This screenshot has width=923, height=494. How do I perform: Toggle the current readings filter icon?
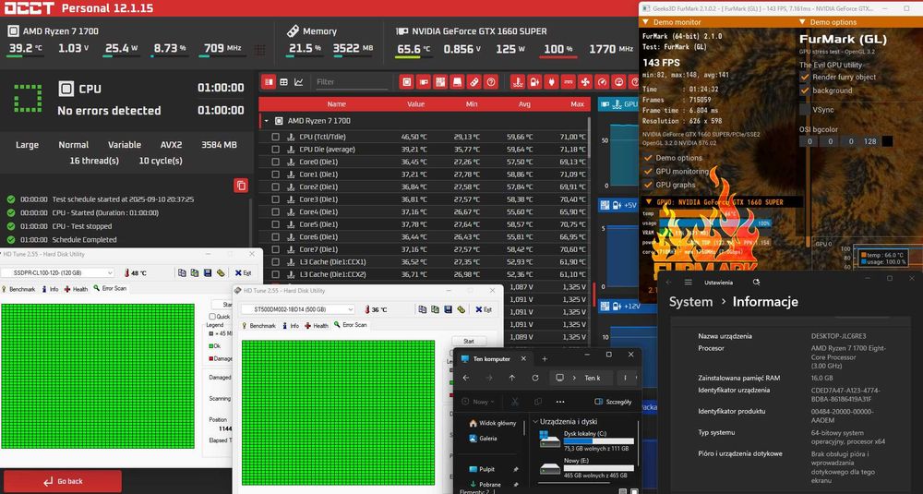click(x=568, y=82)
